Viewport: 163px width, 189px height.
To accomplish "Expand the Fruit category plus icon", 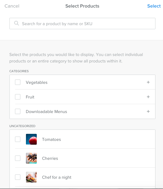I will coord(148,97).
